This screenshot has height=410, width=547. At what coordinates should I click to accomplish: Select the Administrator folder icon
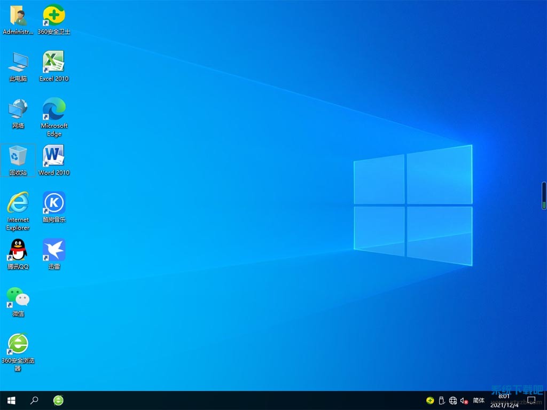[18, 16]
